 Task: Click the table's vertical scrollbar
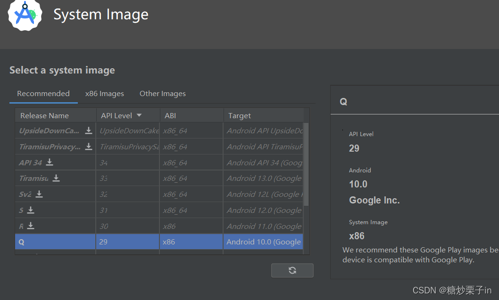[306, 165]
